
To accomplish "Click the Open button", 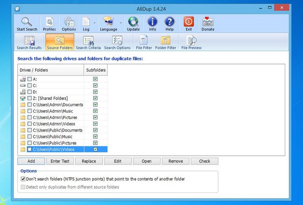I will pyautogui.click(x=147, y=161).
